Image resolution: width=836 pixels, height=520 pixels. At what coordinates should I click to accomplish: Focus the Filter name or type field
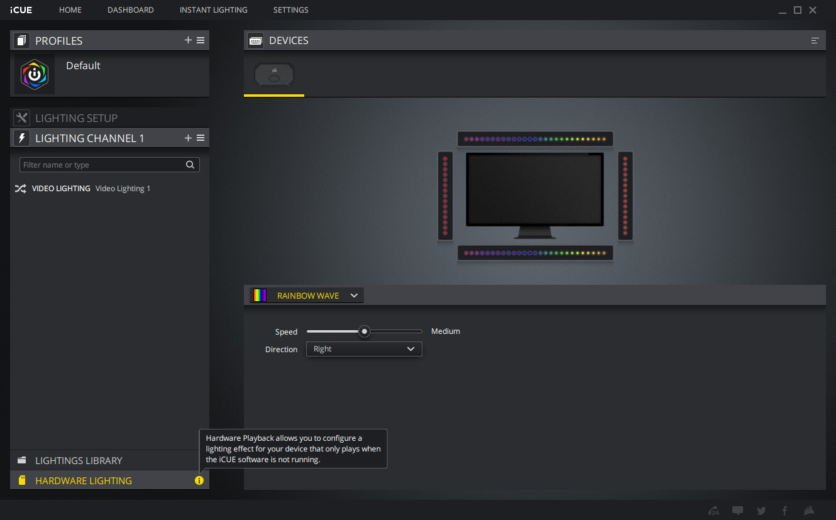(109, 165)
